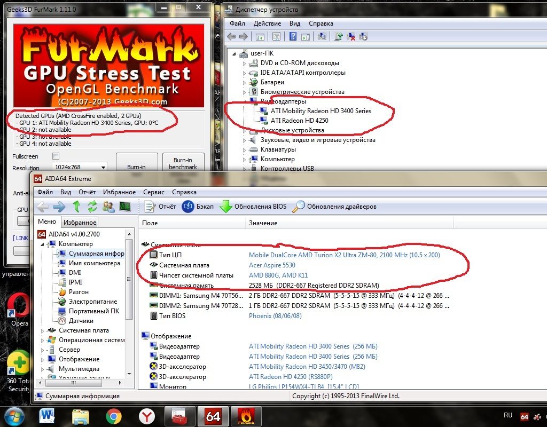Click the BIOS updates green arrow icon

click(226, 207)
